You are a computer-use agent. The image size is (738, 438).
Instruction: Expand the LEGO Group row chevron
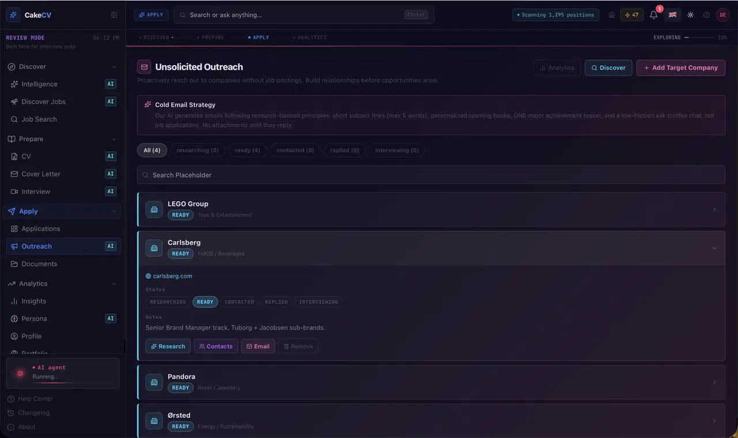714,209
